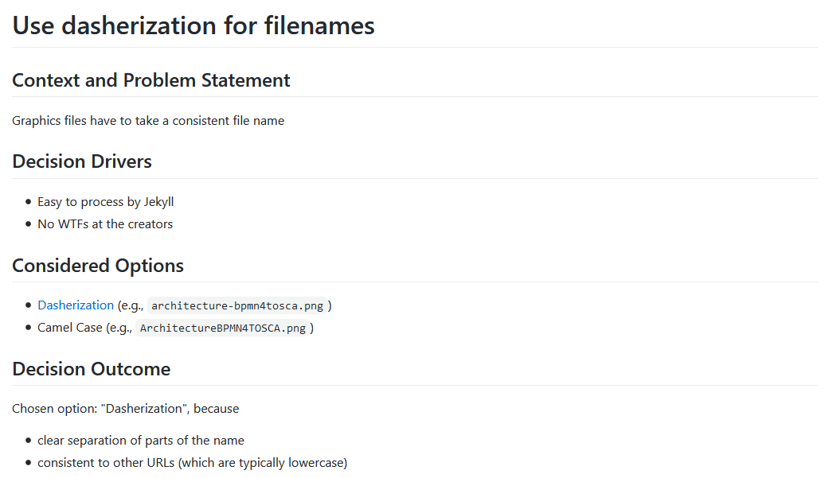Click the "No WTFs at the creators" item
The width and height of the screenshot is (825, 478).
105,224
